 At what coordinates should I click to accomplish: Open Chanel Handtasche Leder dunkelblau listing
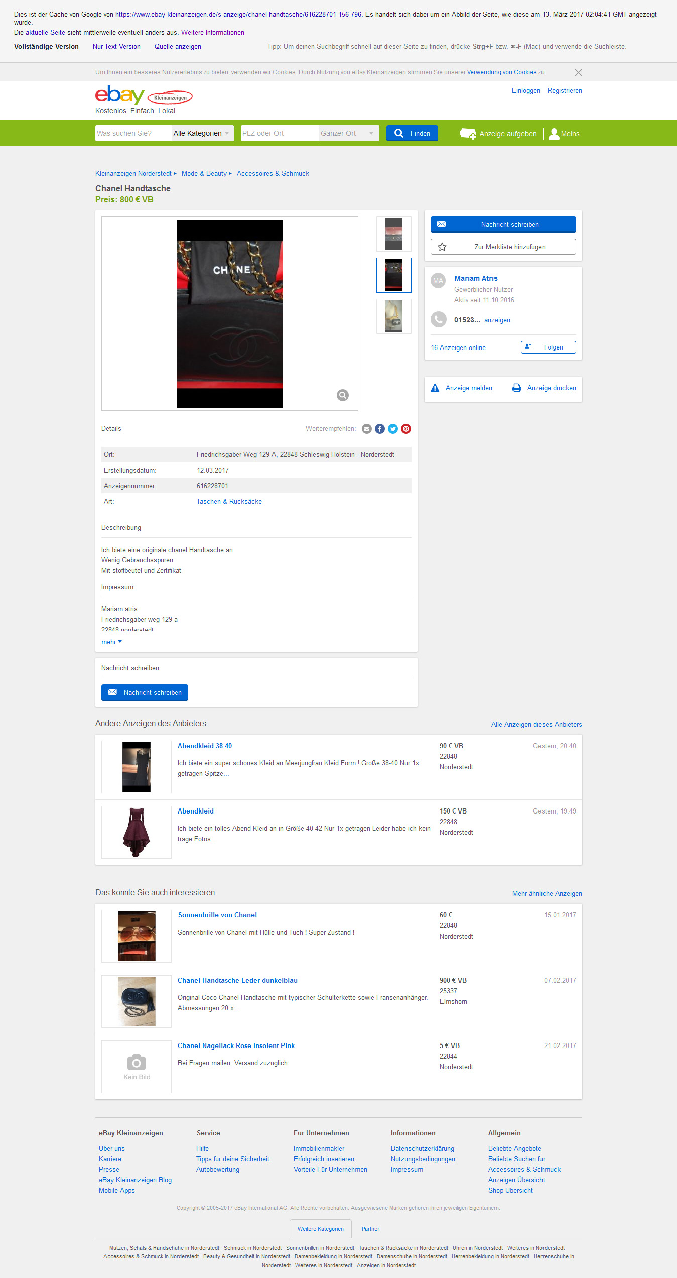pos(237,981)
